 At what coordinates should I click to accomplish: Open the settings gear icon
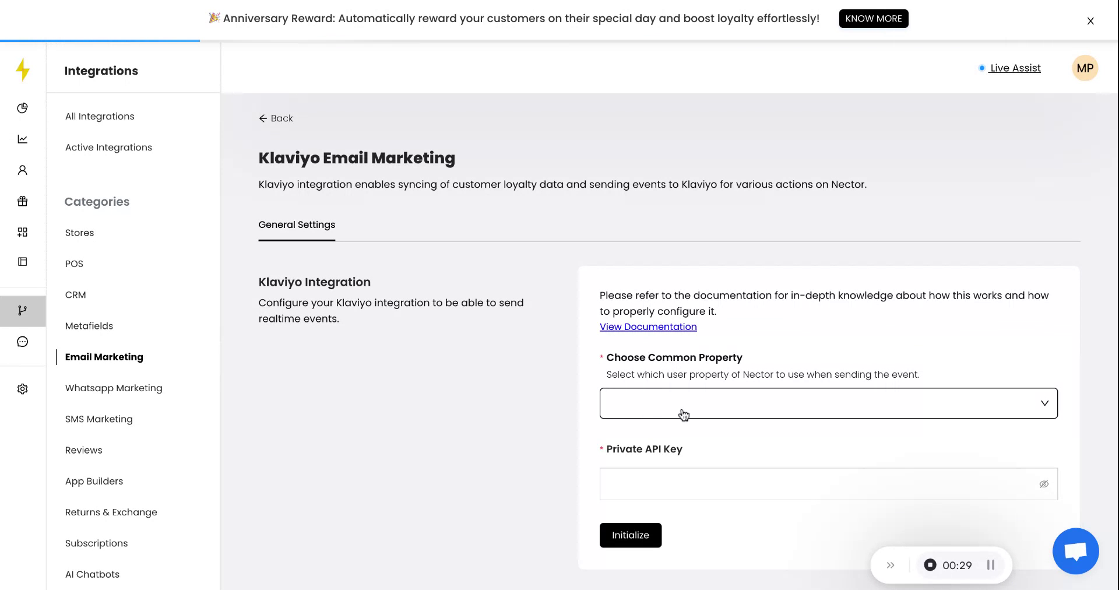[x=23, y=389]
